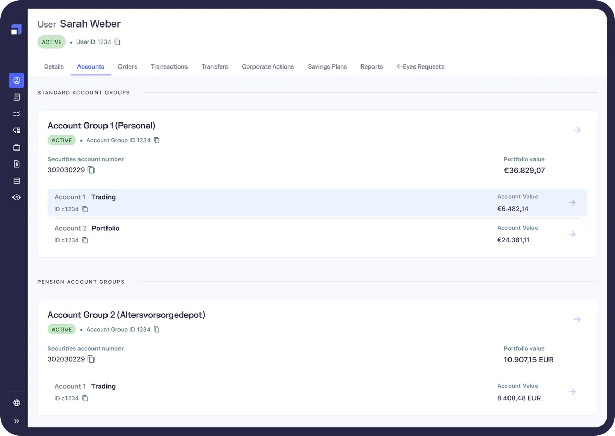The image size is (615, 436).
Task: Click the app logo in the sidebar
Action: (17, 30)
